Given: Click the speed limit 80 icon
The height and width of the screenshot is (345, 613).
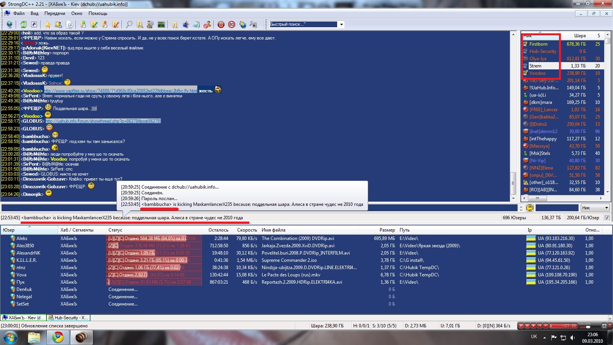Looking at the screenshot, I should pos(231,25).
